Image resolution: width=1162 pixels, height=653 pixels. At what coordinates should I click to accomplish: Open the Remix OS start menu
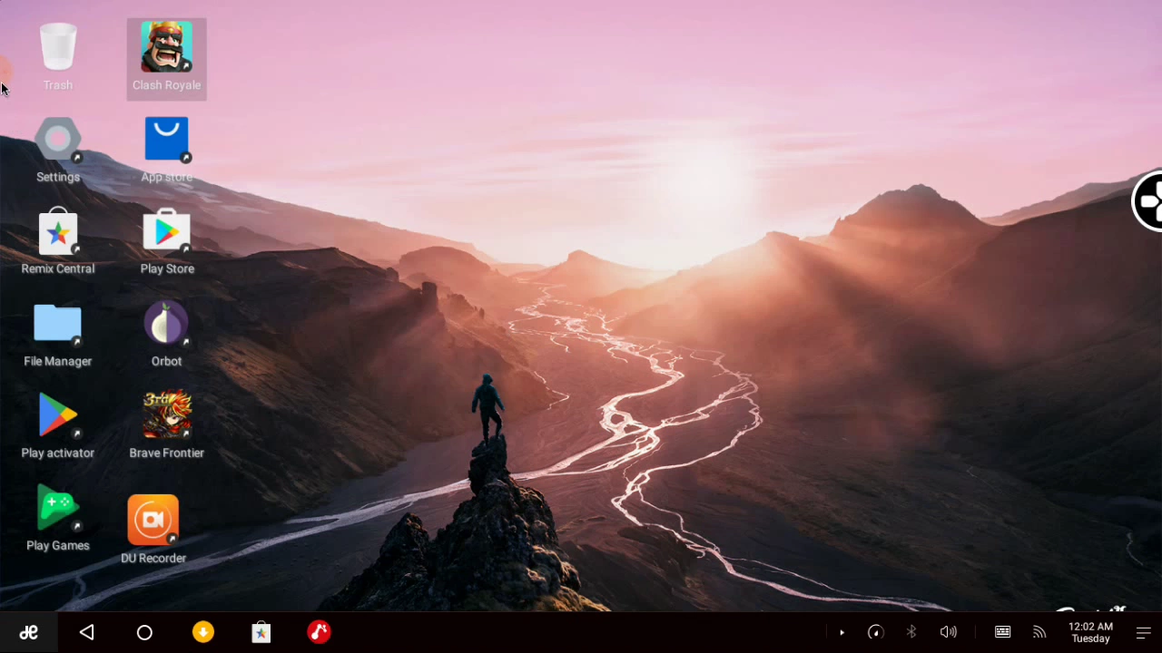point(29,632)
